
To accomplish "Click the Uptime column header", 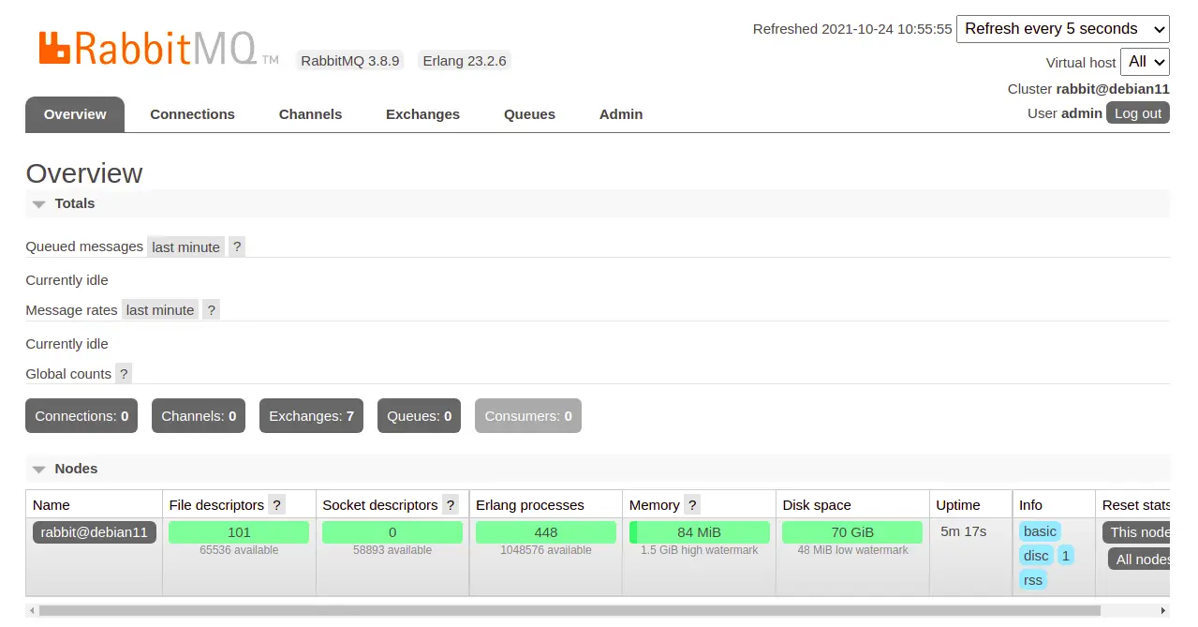I will click(x=958, y=504).
